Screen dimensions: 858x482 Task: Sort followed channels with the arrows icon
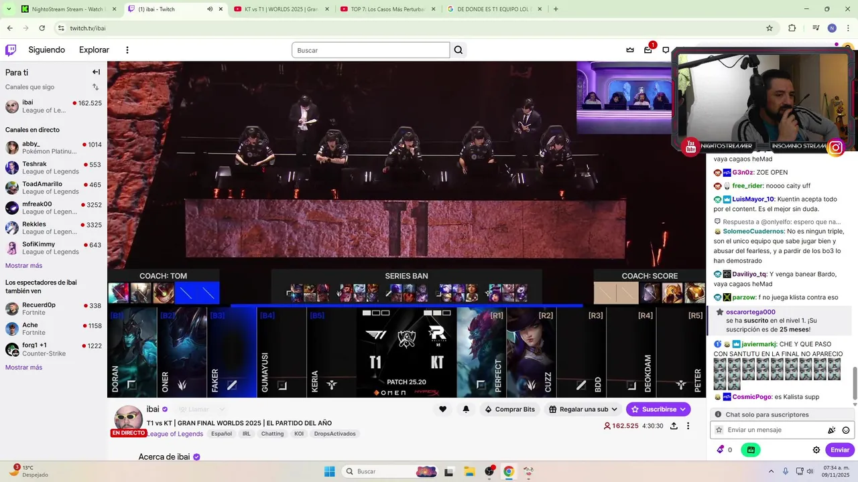point(95,87)
